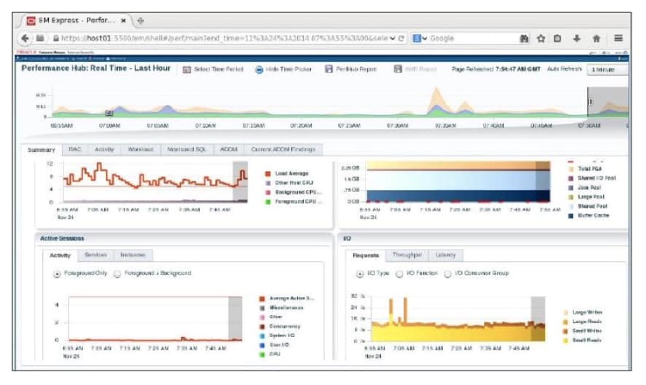Open a new tab with the plus icon
The width and height of the screenshot is (646, 385).
pos(140,21)
